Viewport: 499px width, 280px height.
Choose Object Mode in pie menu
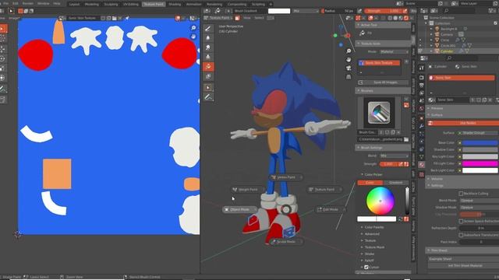(x=239, y=209)
